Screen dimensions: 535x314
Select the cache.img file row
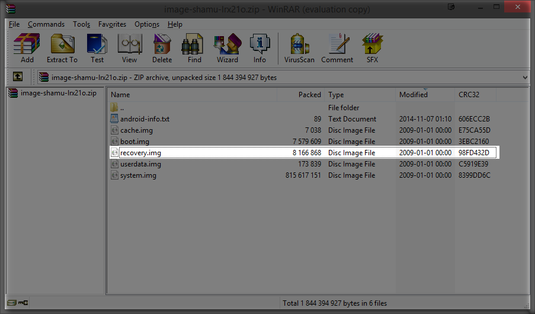click(304, 130)
